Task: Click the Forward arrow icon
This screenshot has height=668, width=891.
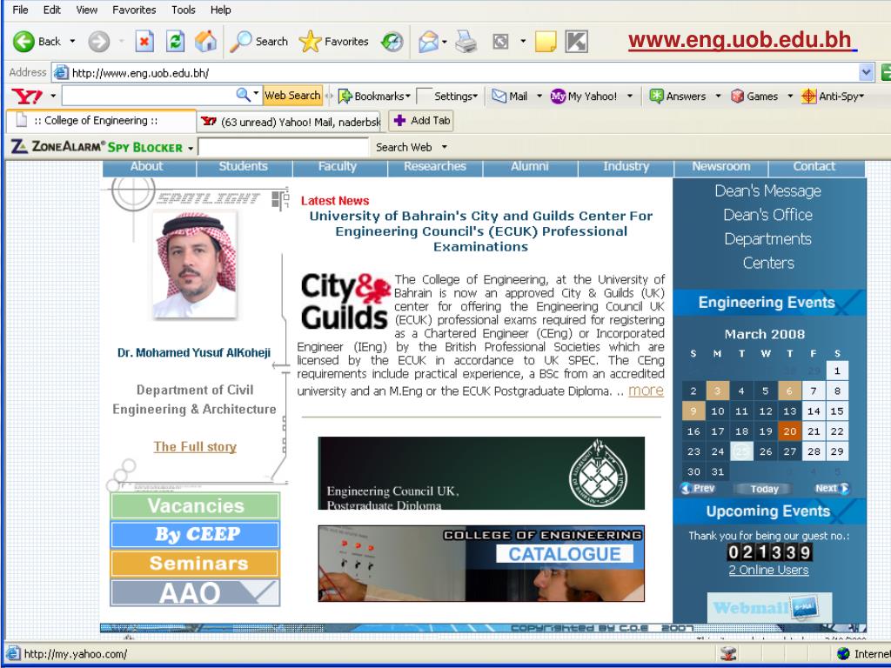Action: [99, 42]
